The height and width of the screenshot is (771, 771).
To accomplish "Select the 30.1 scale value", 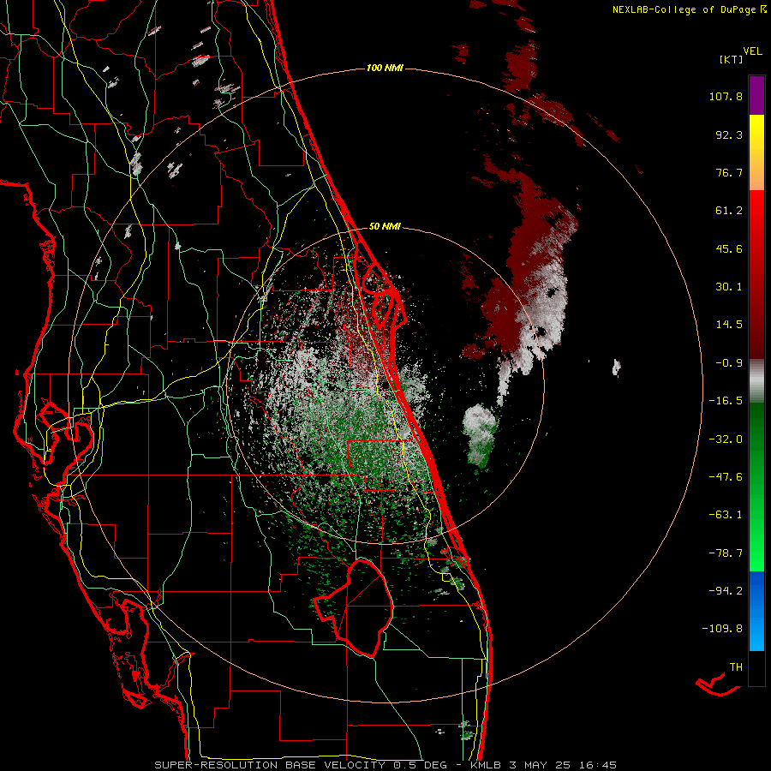I will pyautogui.click(x=729, y=287).
